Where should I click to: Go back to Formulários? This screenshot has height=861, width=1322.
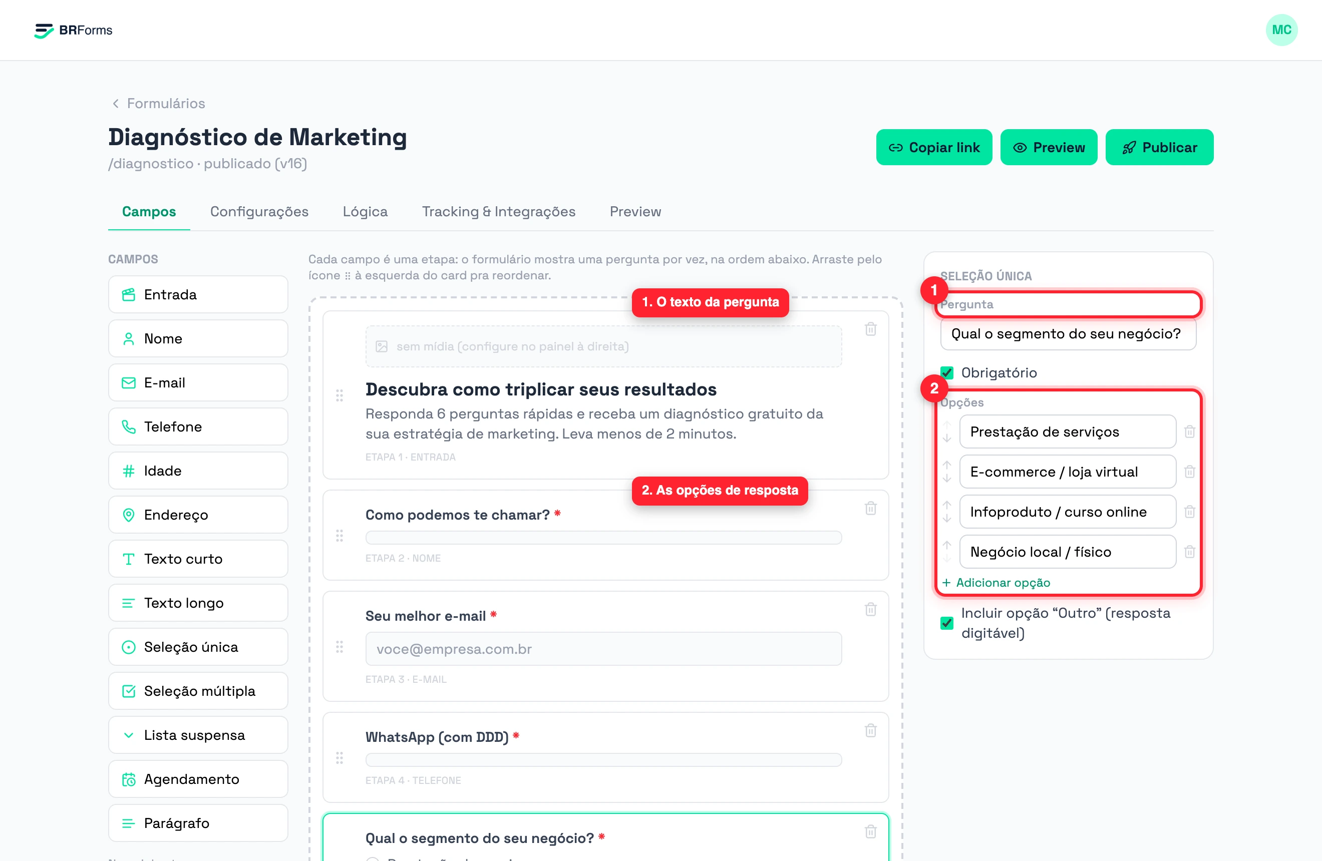tap(158, 103)
